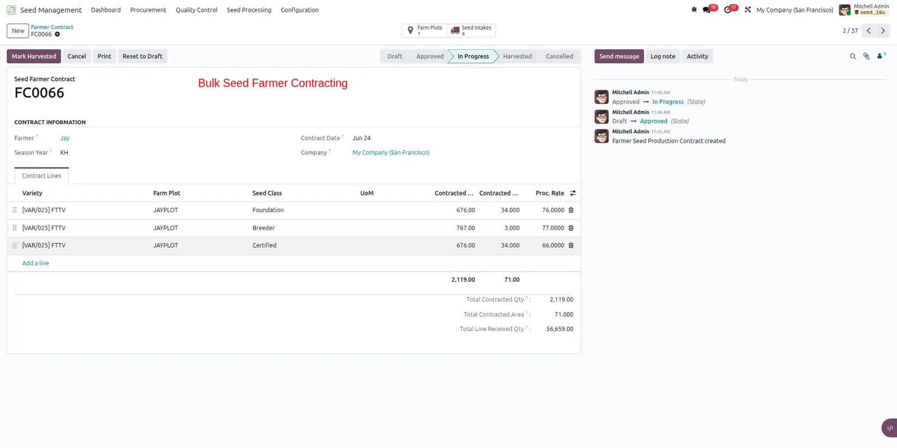Open the Farm Plots smart button
The width and height of the screenshot is (897, 448).
(x=424, y=31)
